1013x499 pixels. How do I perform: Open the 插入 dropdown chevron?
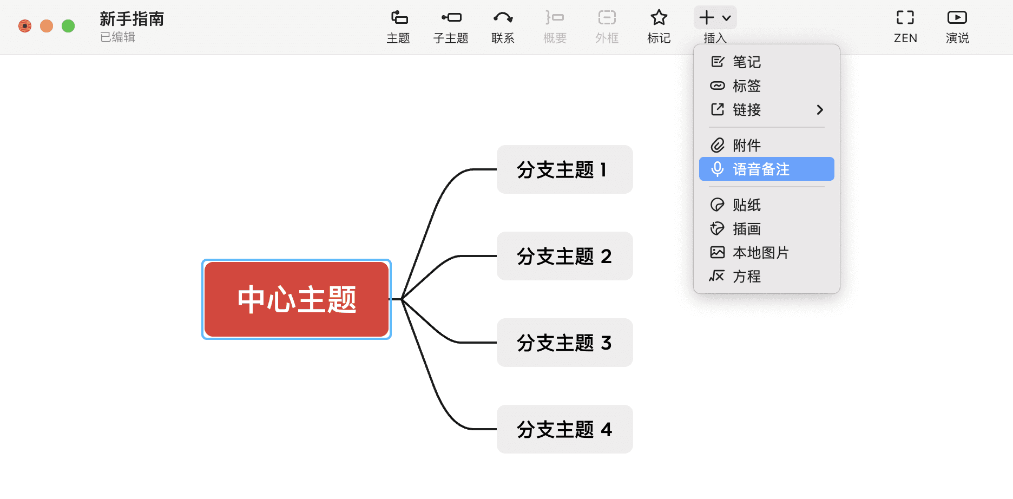[x=726, y=17]
